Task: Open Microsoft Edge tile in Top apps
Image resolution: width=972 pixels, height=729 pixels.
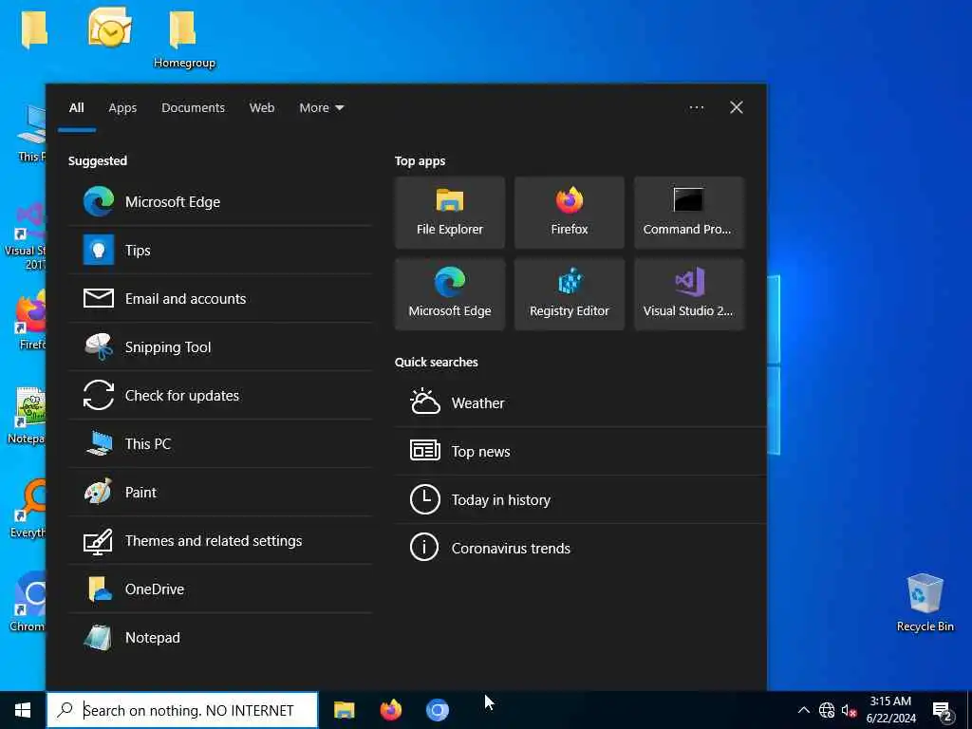Action: (449, 294)
